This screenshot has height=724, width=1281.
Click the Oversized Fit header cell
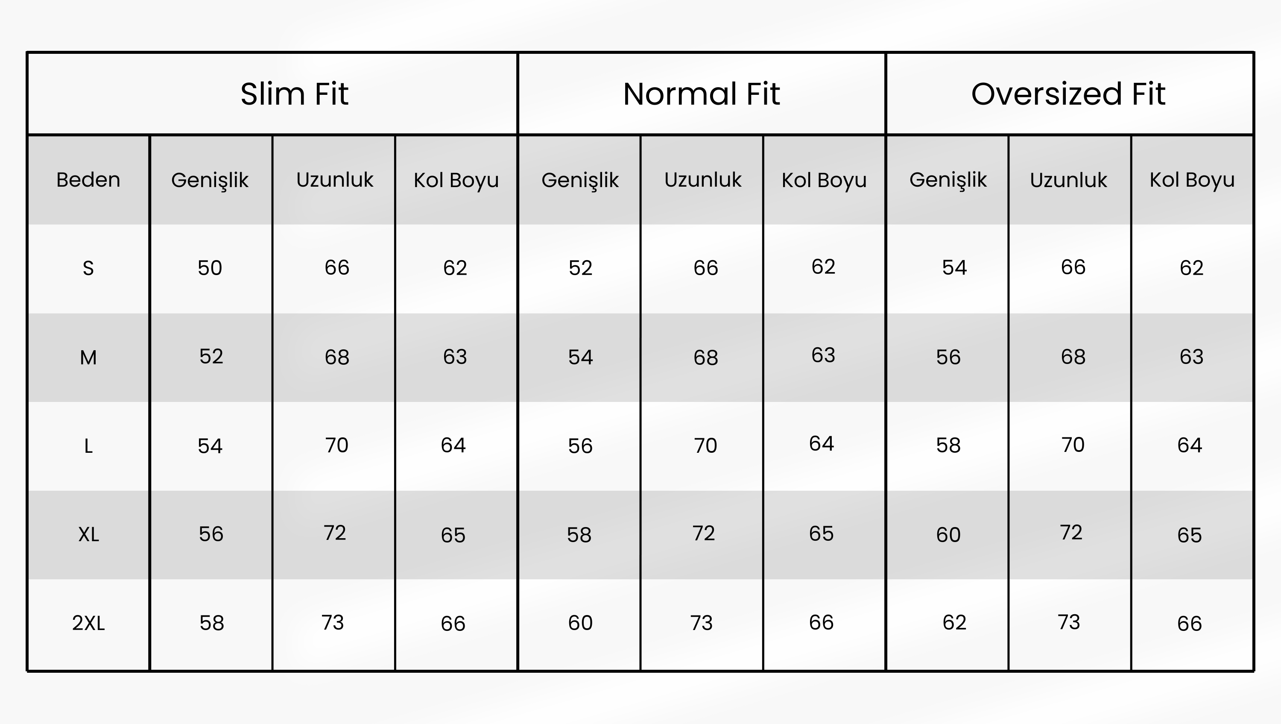click(x=1068, y=94)
